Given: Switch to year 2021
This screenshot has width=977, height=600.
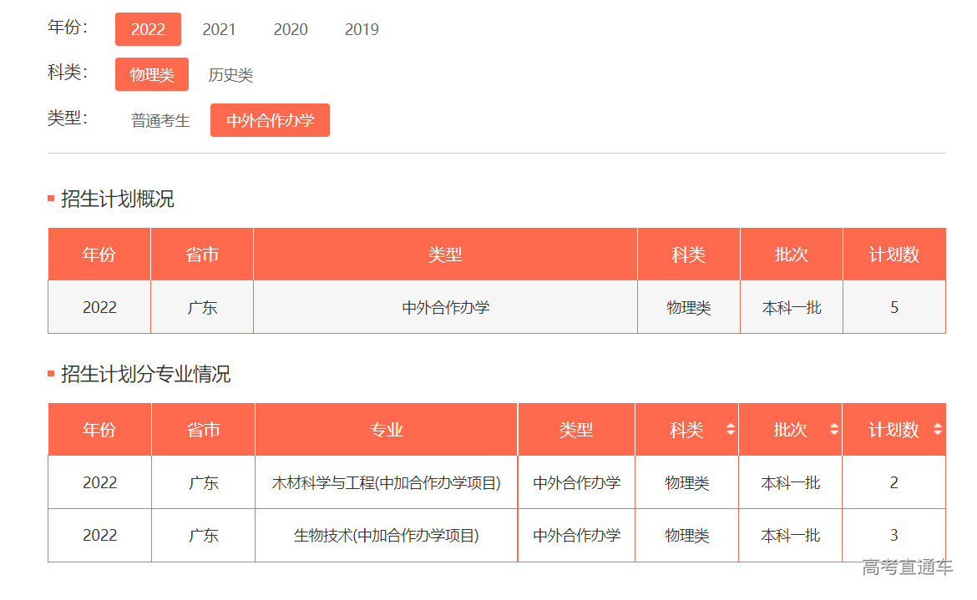Looking at the screenshot, I should 219,29.
